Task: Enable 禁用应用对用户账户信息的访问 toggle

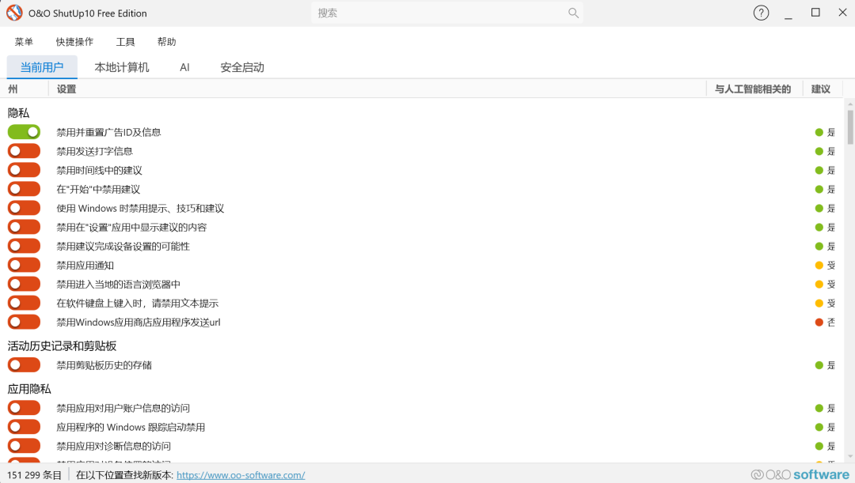Action: point(24,408)
